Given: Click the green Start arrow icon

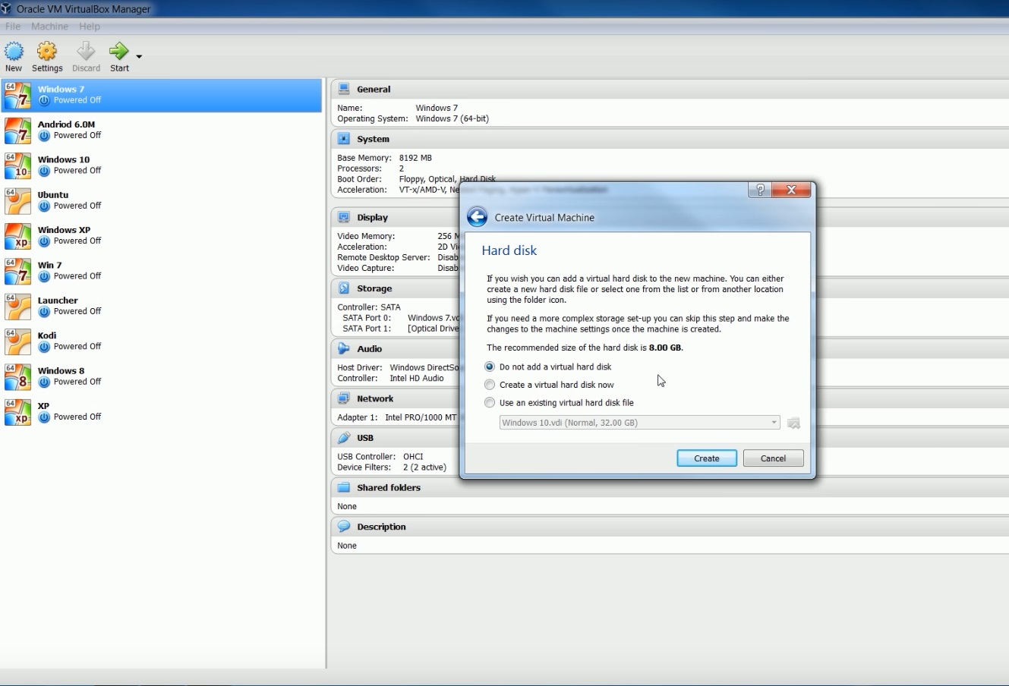Looking at the screenshot, I should coord(119,52).
